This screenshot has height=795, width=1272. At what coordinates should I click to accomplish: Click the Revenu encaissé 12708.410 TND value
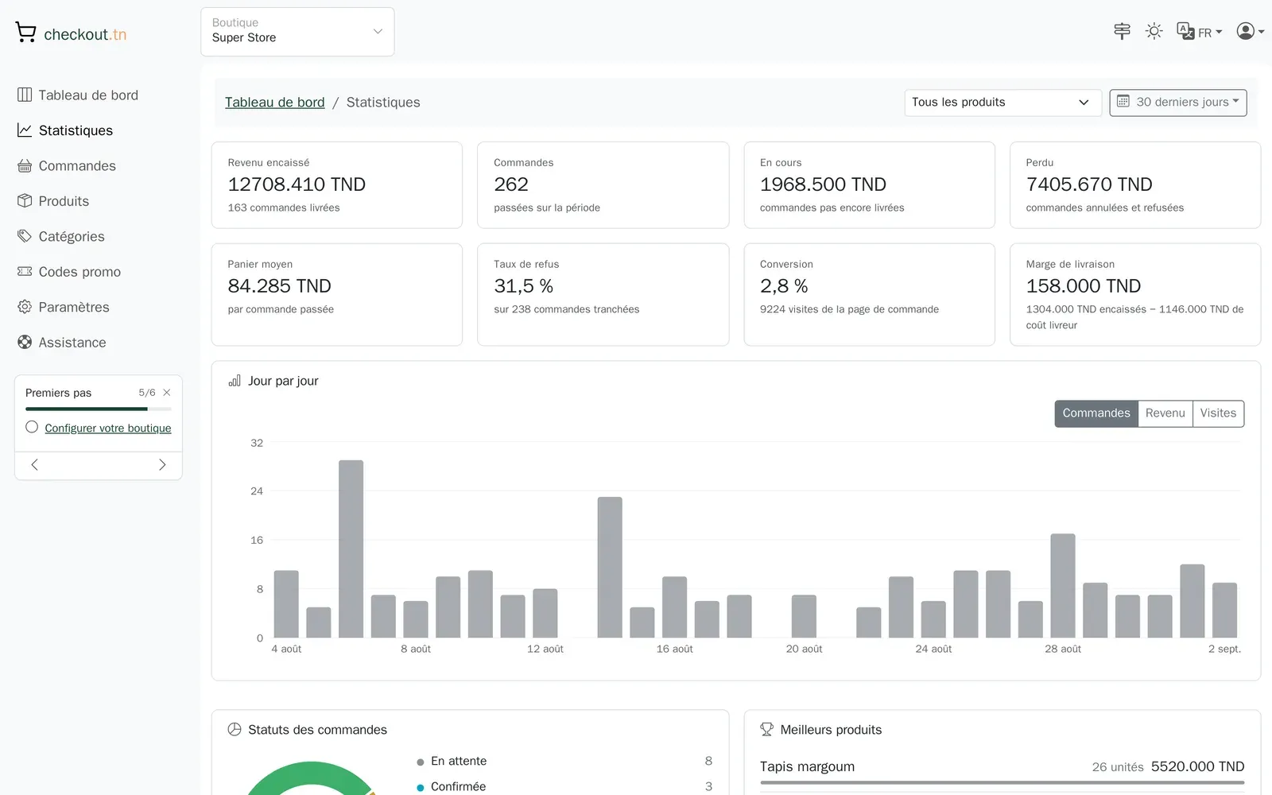click(297, 184)
